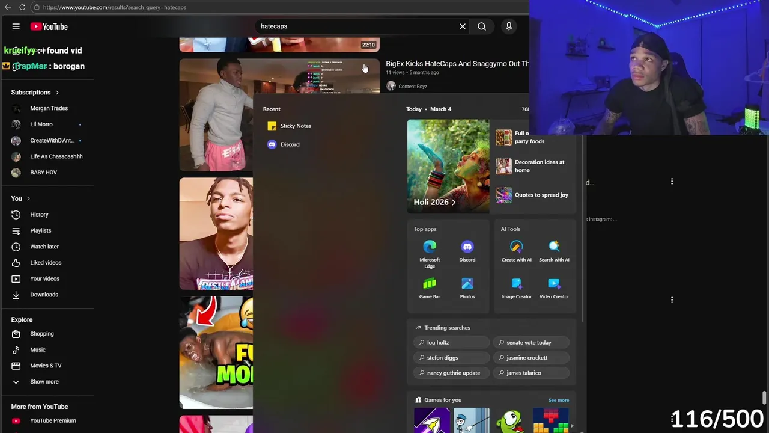Viewport: 769px width, 433px height.
Task: Open Image Creator tool
Action: pyautogui.click(x=517, y=288)
